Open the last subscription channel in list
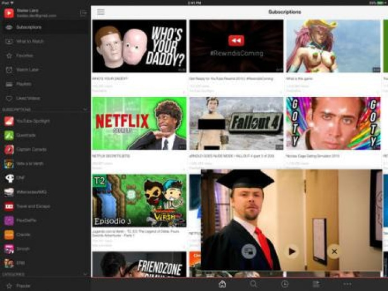Image resolution: width=388 pixels, height=291 pixels. [45, 263]
